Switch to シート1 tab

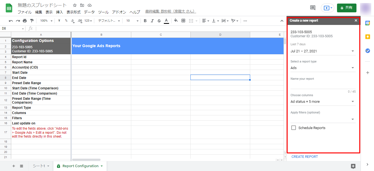41,166
